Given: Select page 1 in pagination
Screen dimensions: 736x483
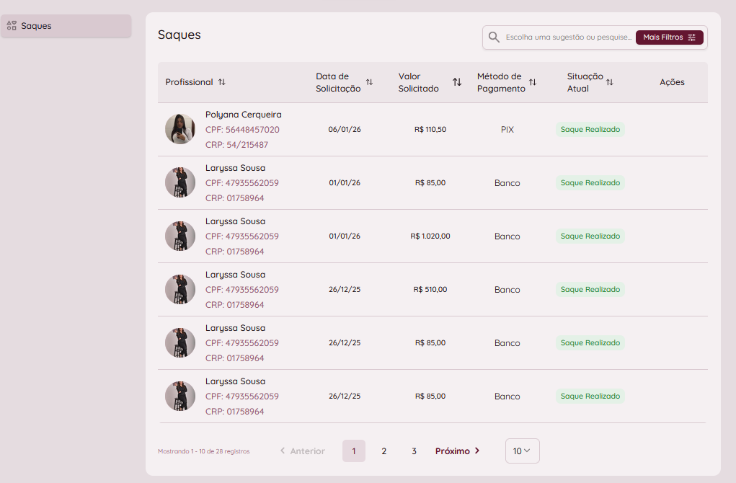Looking at the screenshot, I should pos(354,451).
